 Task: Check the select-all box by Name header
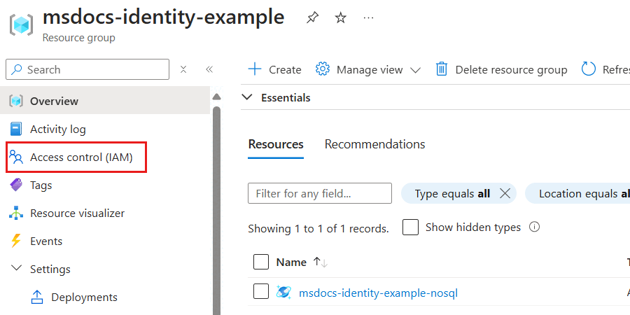point(261,262)
